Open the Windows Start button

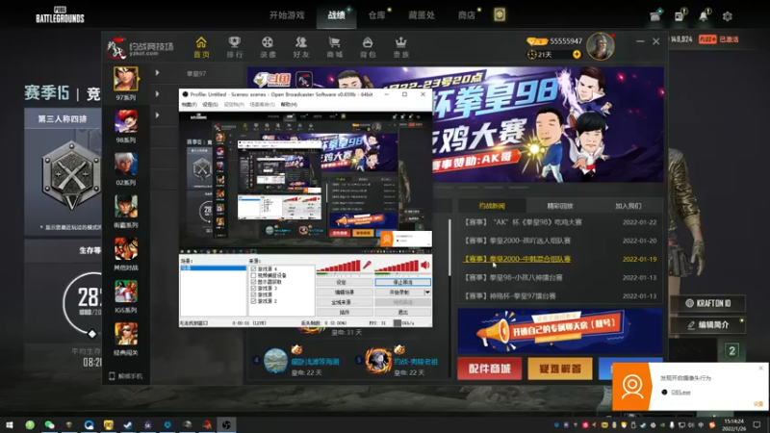click(10, 424)
